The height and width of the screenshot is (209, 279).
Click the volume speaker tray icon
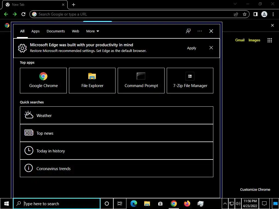238,204
